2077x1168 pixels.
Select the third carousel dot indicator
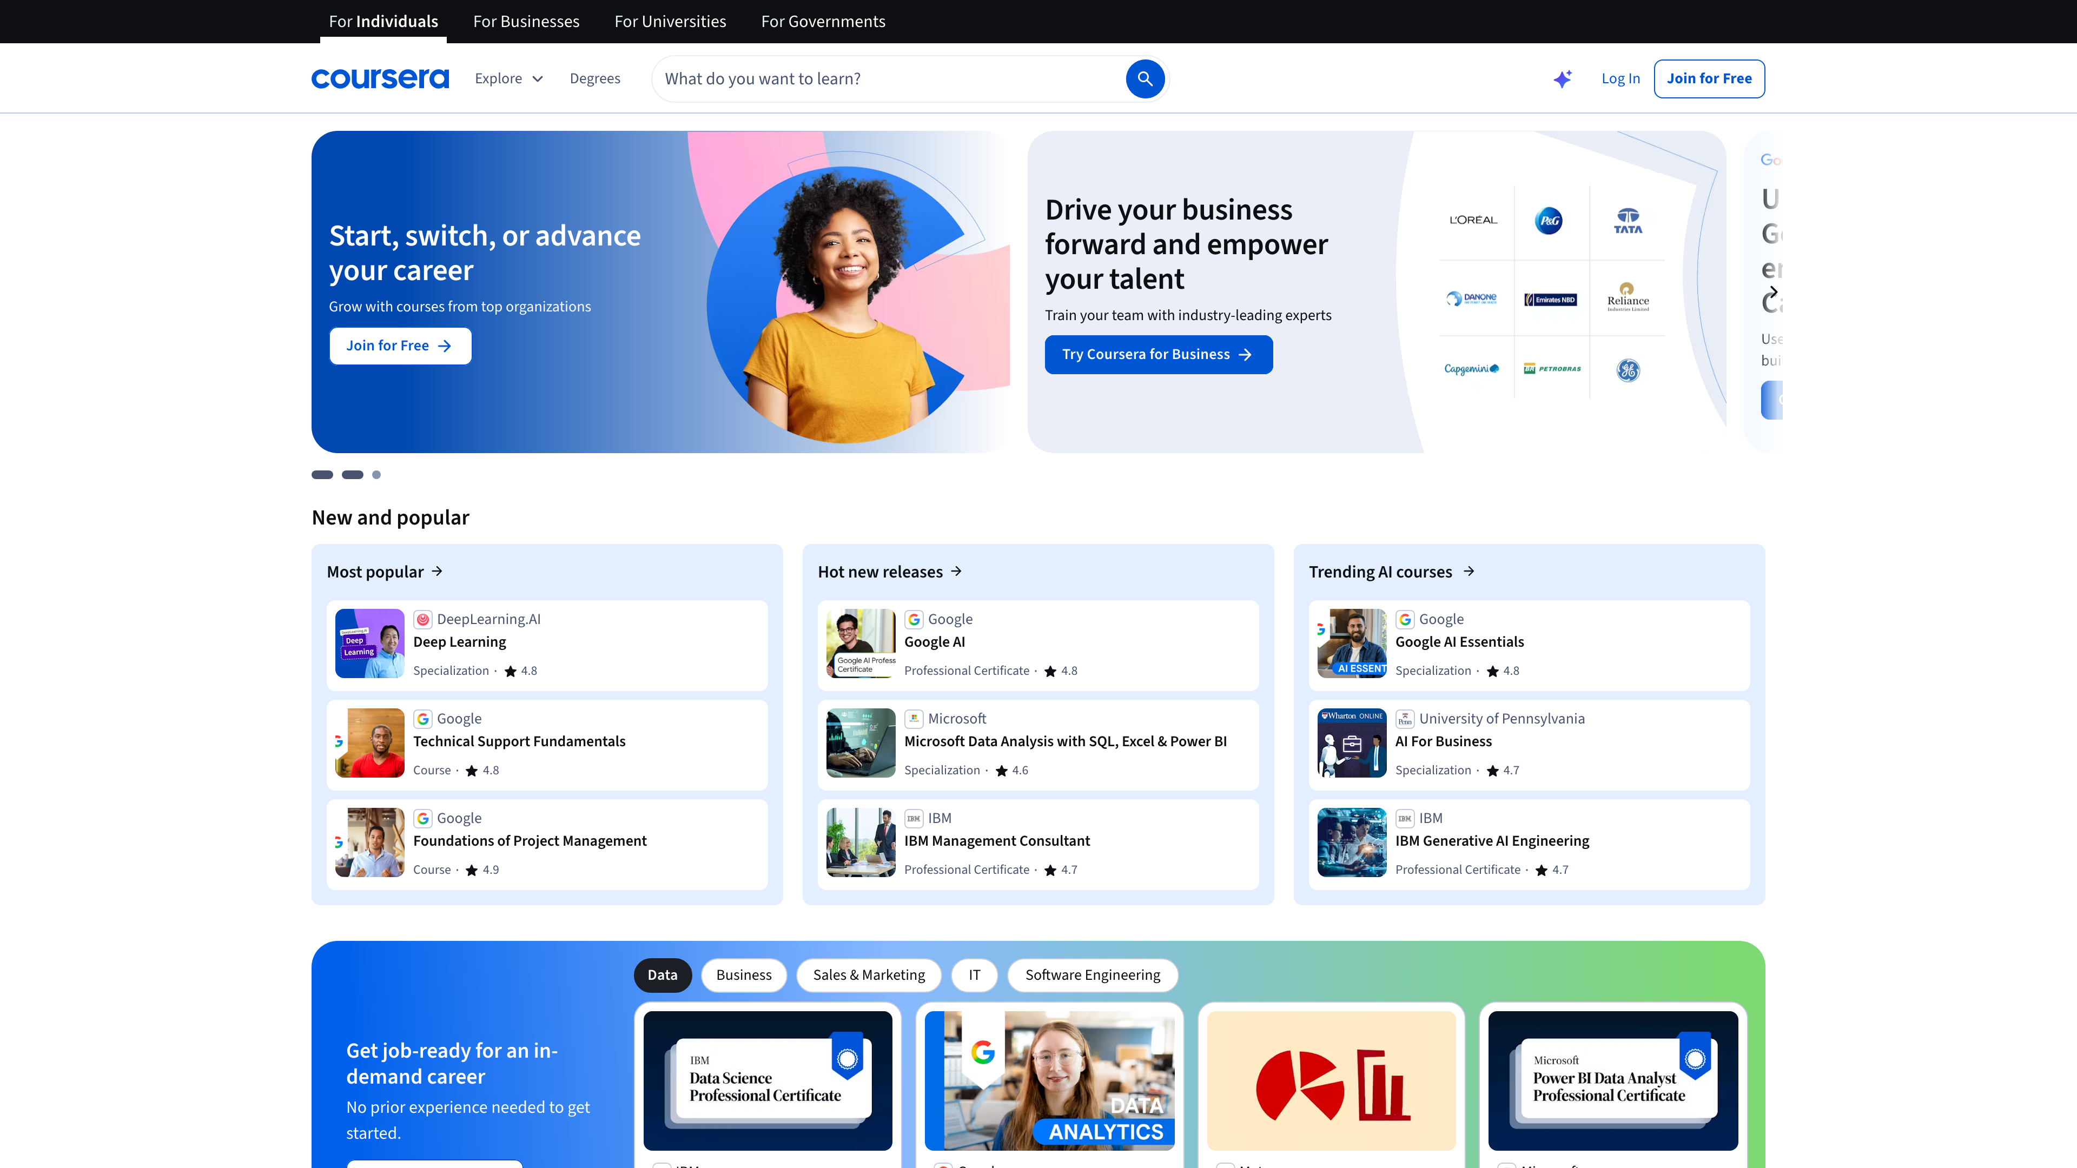[x=376, y=475]
